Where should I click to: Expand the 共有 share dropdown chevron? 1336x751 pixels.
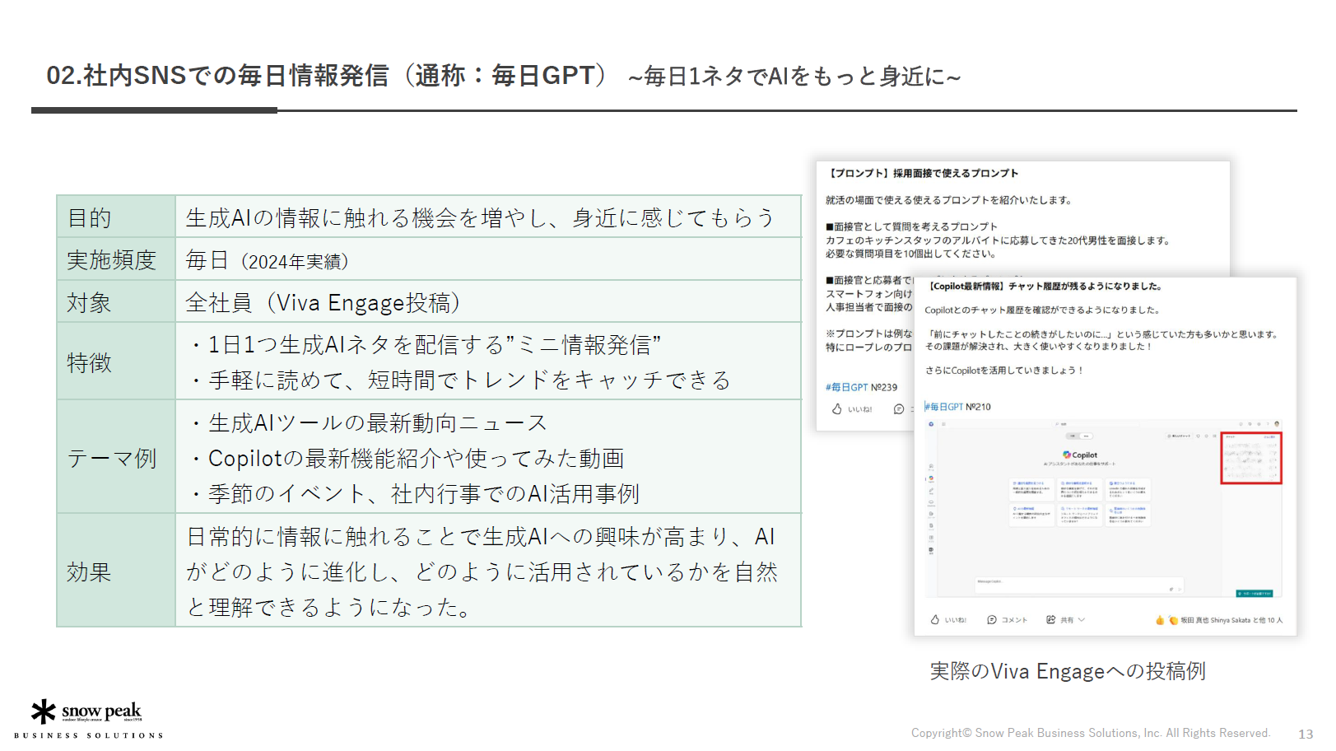[x=1082, y=620]
